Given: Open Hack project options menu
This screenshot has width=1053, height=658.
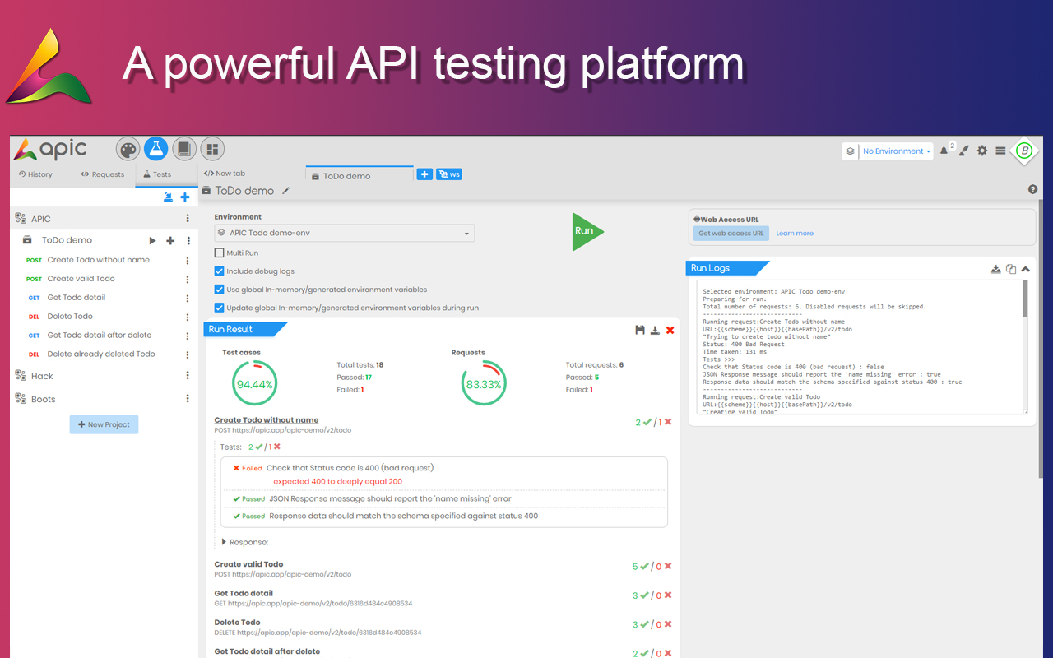Looking at the screenshot, I should 188,376.
